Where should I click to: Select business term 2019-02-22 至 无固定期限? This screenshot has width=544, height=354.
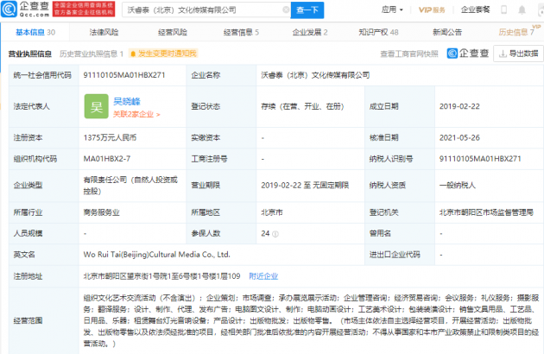[x=305, y=186]
